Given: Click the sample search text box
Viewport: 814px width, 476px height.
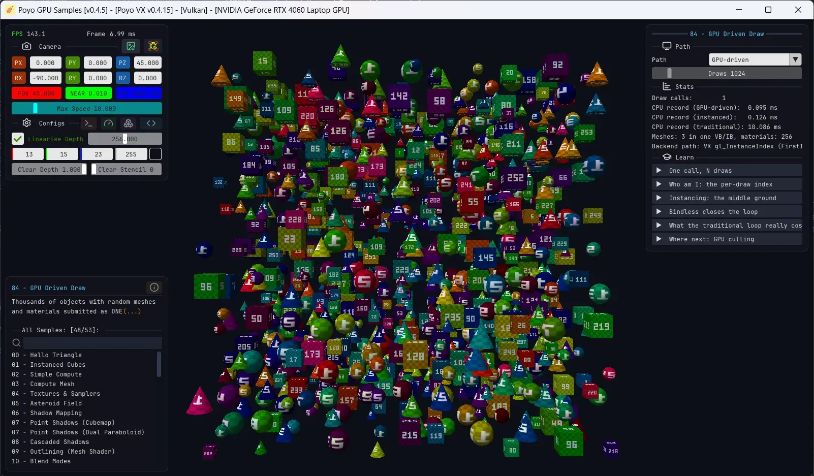Looking at the screenshot, I should [x=92, y=343].
